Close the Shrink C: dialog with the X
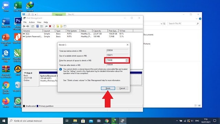 [128, 45]
